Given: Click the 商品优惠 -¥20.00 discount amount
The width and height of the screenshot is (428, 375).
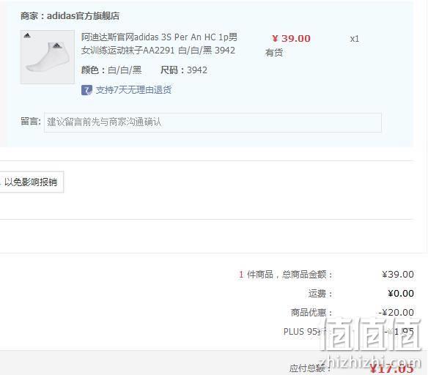Looking at the screenshot, I should click(396, 312).
